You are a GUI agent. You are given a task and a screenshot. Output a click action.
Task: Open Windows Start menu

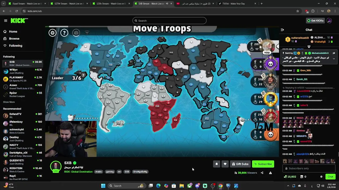pyautogui.click(x=103, y=186)
